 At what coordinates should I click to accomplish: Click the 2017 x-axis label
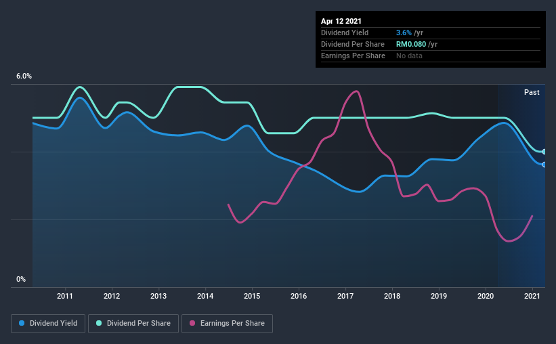click(345, 296)
